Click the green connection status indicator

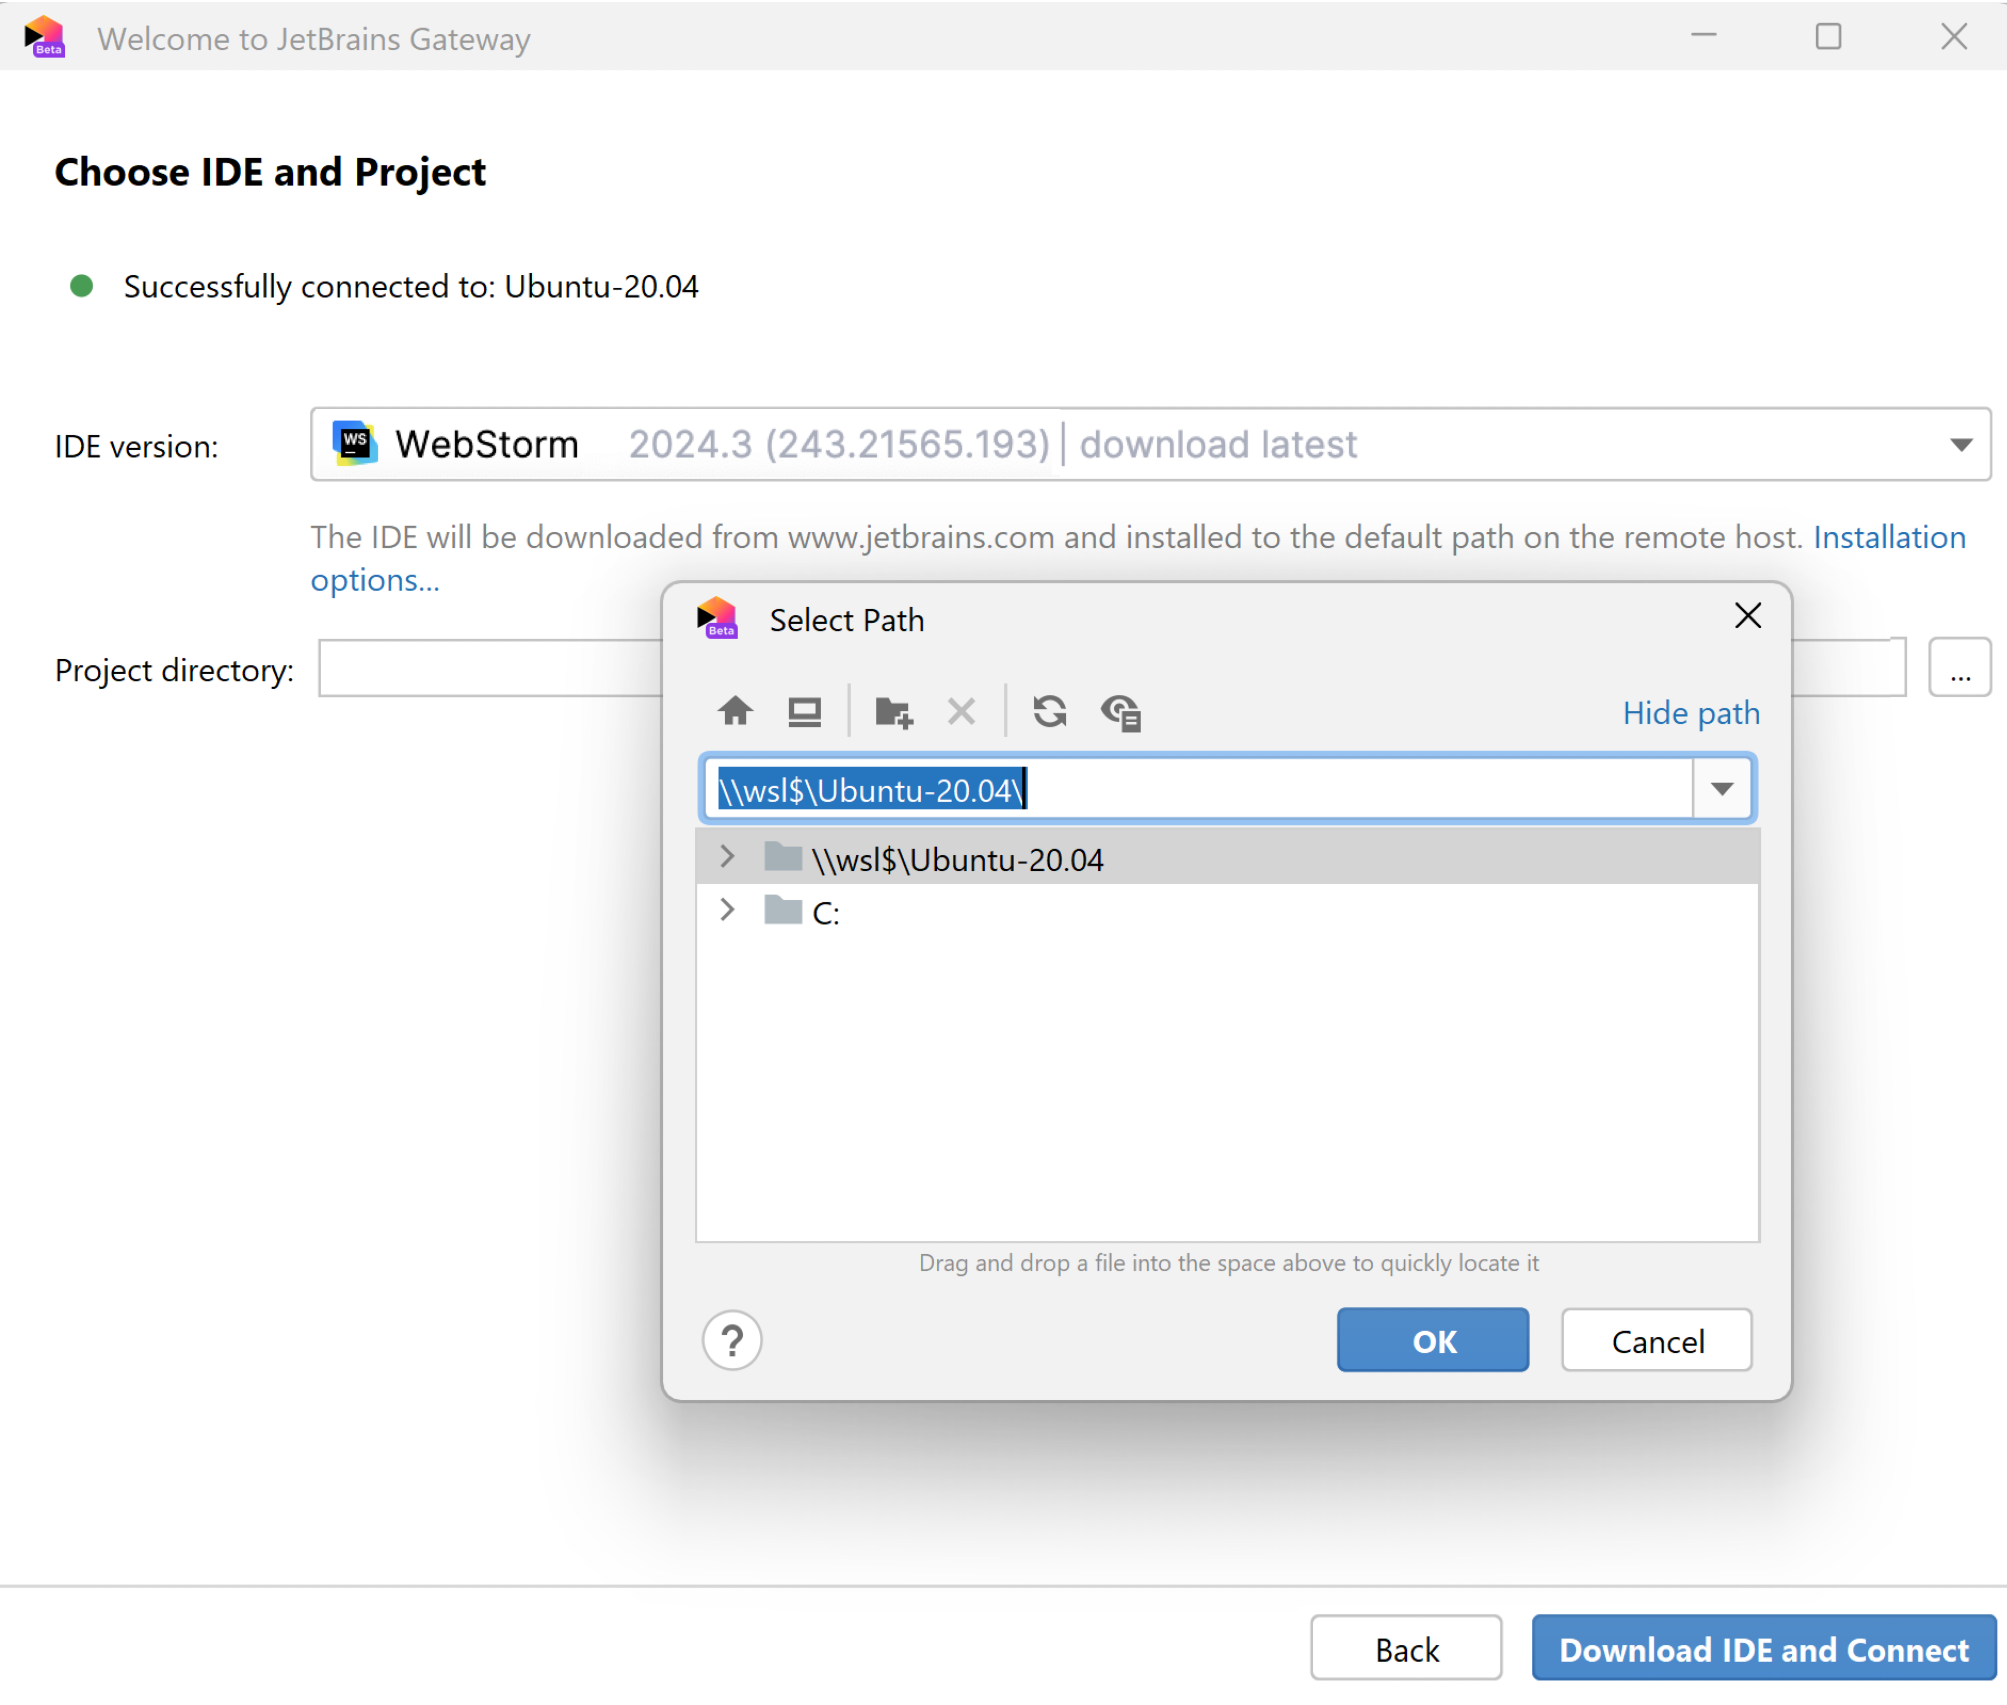[x=81, y=286]
